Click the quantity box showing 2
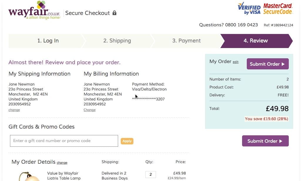This screenshot has width=302, height=181. pos(150,175)
